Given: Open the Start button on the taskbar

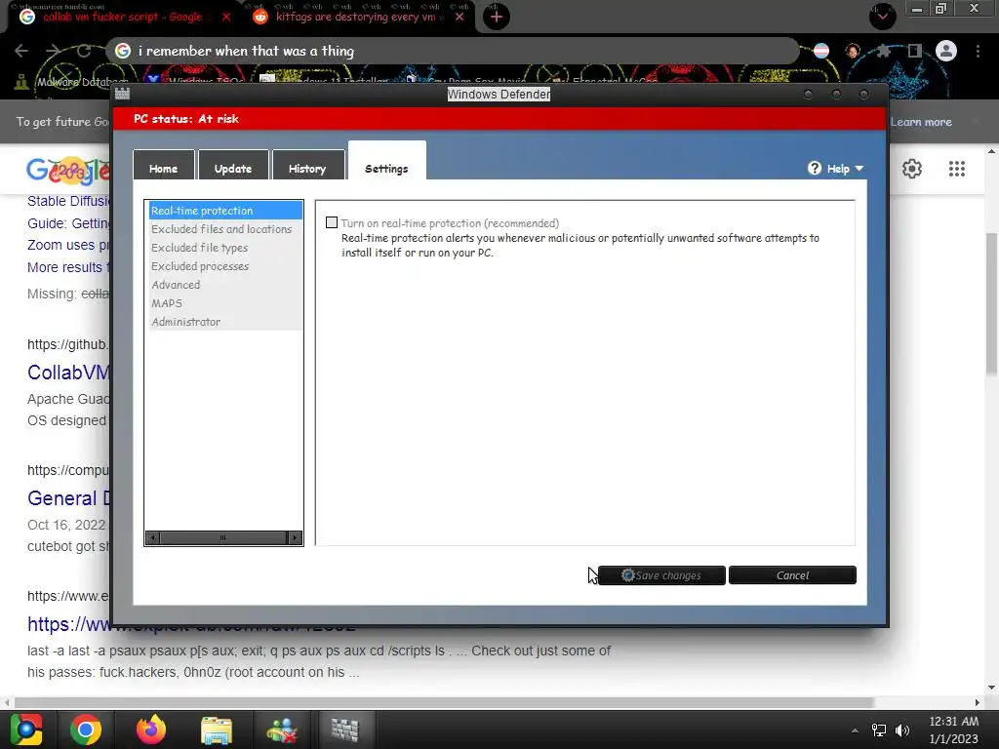Looking at the screenshot, I should tap(26, 729).
